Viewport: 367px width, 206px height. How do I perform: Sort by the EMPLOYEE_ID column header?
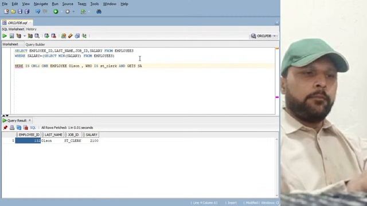click(x=28, y=135)
